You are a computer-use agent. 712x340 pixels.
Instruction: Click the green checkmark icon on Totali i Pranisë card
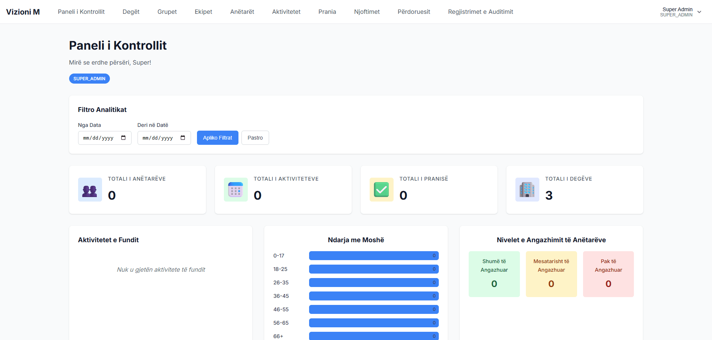click(x=381, y=190)
